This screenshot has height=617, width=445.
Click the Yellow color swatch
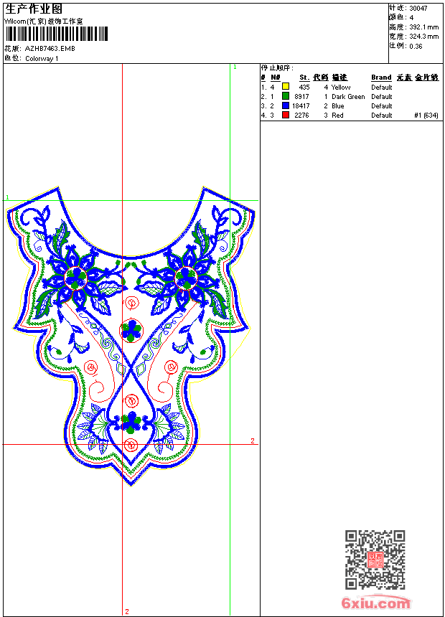pos(286,87)
